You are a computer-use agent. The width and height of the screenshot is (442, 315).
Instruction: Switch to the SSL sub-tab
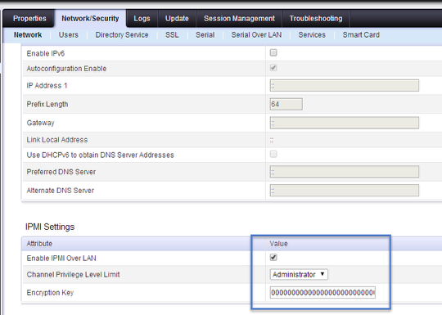click(x=172, y=35)
